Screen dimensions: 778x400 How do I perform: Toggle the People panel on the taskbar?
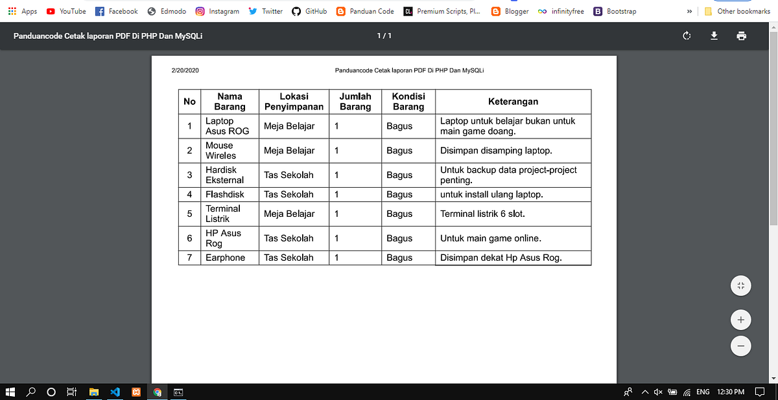pos(628,392)
